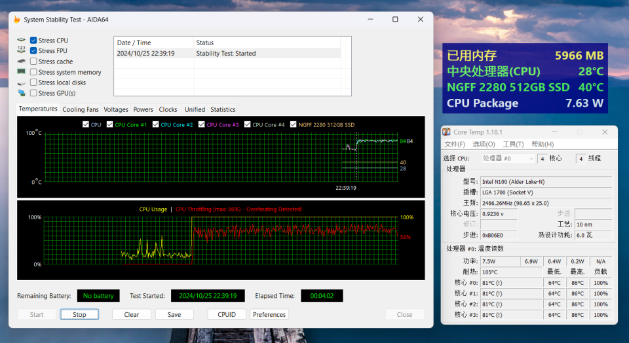Toggle the CPU Core #2 legend checkbox
Screen dimensions: 629x343
tap(156, 124)
